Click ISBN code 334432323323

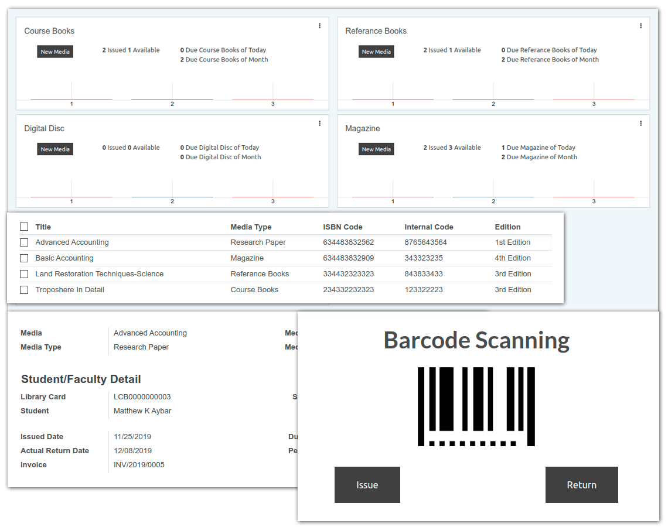coord(349,273)
